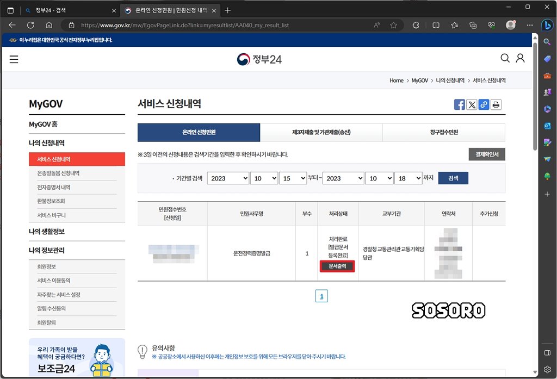Image resolution: width=557 pixels, height=379 pixels.
Task: Click the 나의 신청내역 breadcrumb
Action: [450, 80]
